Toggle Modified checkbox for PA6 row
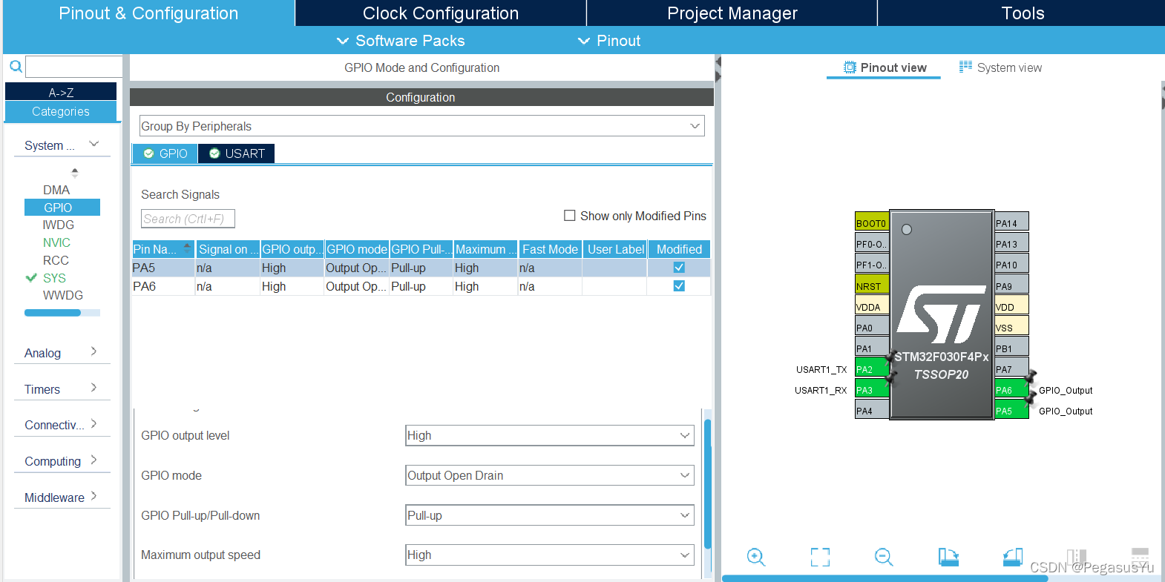 [679, 286]
